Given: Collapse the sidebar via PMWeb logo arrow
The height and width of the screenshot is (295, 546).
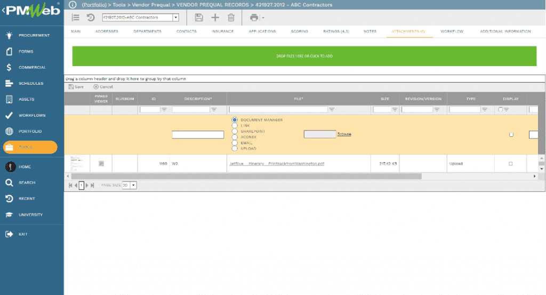Looking at the screenshot, I should click(x=3, y=11).
